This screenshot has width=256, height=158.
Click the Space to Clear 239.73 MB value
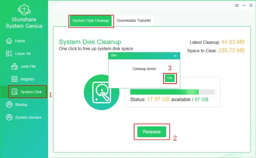pos(231,50)
